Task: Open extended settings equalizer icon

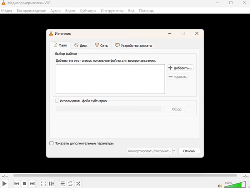Action: tap(51, 184)
